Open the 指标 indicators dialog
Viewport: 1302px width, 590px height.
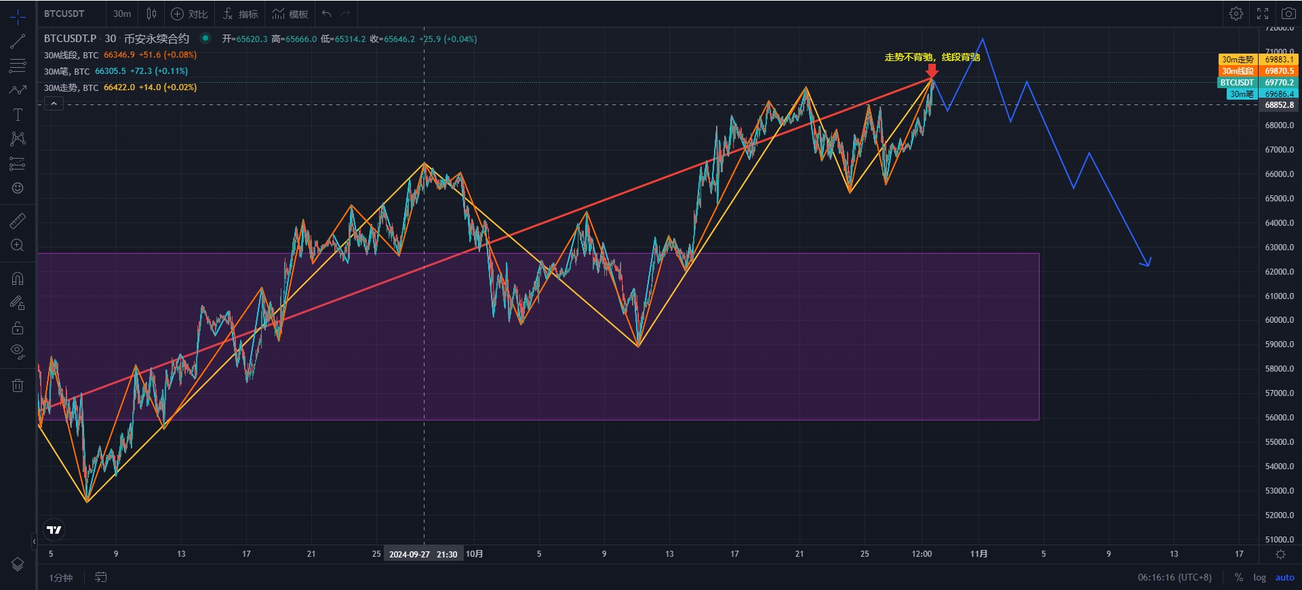tap(241, 14)
